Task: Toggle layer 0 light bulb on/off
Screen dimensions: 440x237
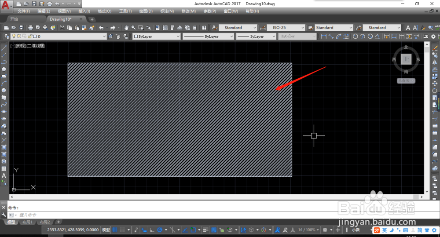Action: (x=14, y=36)
